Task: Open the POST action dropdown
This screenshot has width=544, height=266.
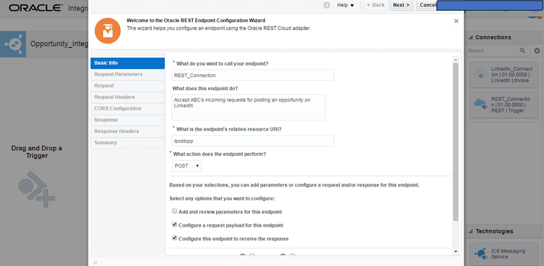Action: point(187,166)
